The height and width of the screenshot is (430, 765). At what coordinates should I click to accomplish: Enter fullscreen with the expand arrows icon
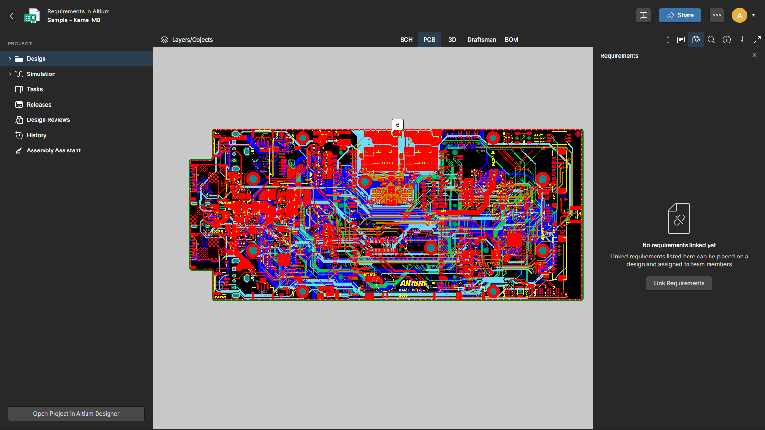coord(757,40)
